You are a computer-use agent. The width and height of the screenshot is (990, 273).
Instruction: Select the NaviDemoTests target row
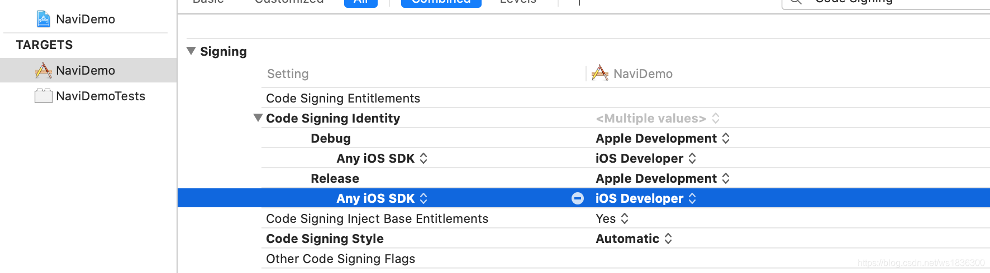click(x=88, y=96)
